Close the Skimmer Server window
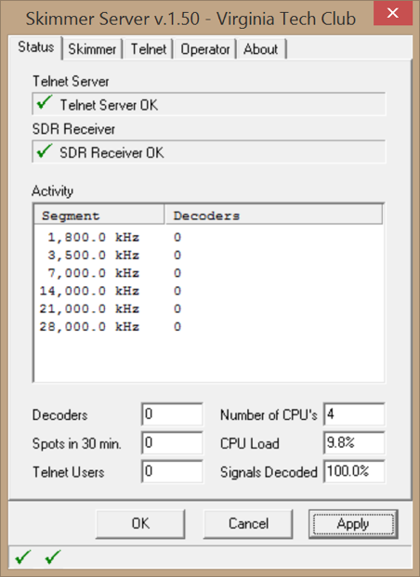Image resolution: width=420 pixels, height=577 pixels. pyautogui.click(x=392, y=13)
